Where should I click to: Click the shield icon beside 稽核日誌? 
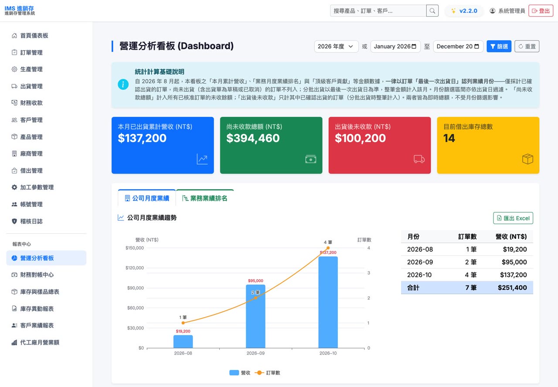pos(14,221)
